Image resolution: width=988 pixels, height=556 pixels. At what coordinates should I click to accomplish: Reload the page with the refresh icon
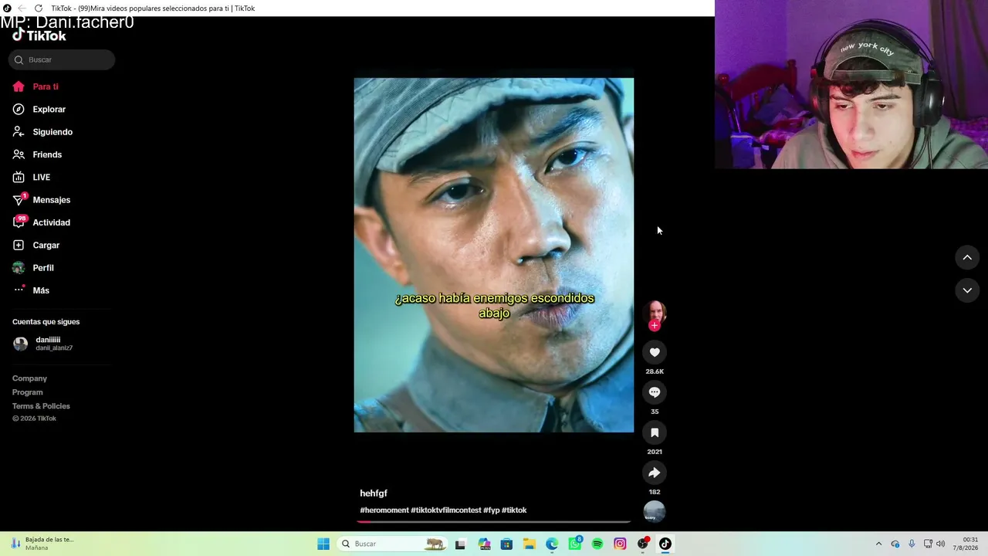tap(39, 8)
